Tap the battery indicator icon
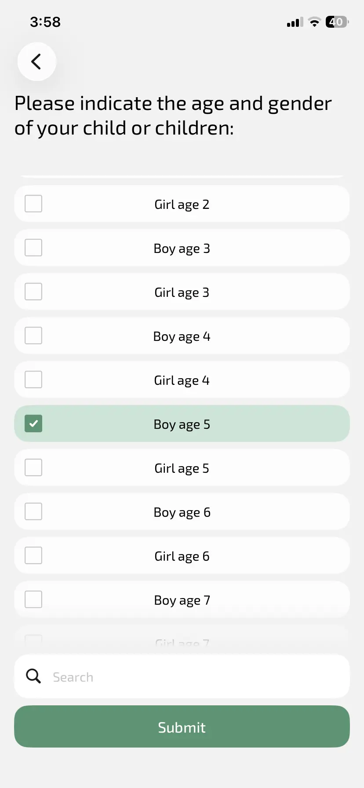The height and width of the screenshot is (788, 364). [x=337, y=22]
